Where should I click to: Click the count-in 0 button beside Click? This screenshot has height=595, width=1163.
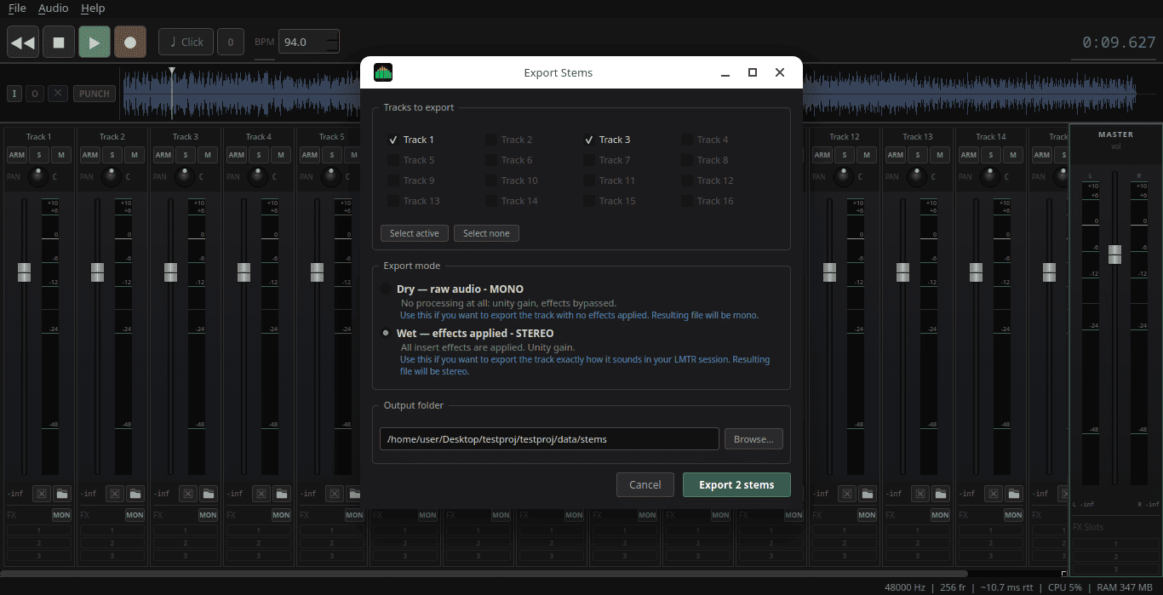tap(231, 42)
